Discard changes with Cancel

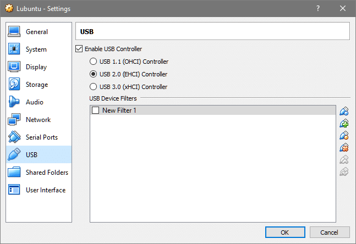click(x=330, y=232)
